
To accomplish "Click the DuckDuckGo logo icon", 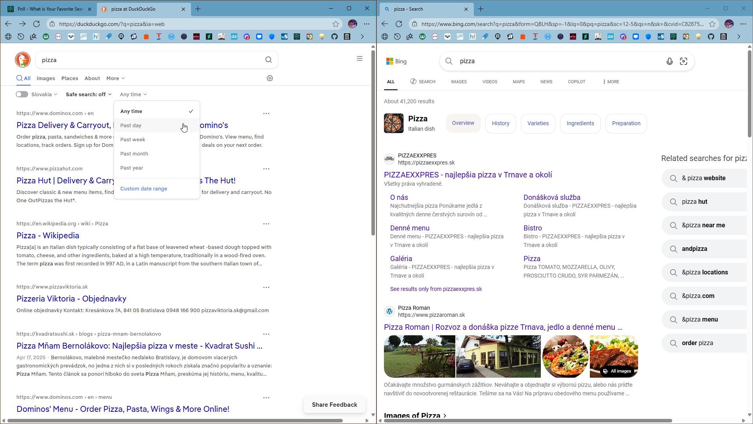I will [x=23, y=60].
